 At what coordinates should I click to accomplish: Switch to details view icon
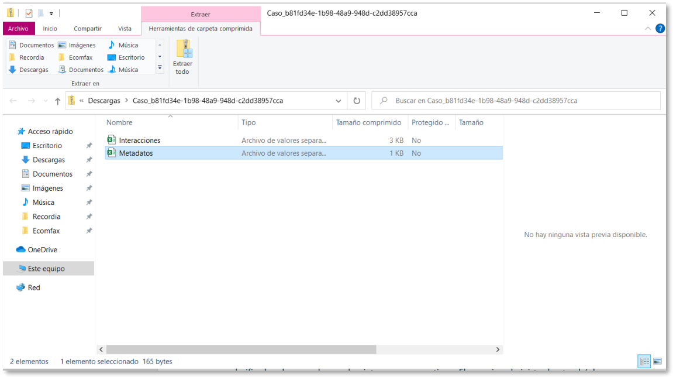click(x=644, y=362)
